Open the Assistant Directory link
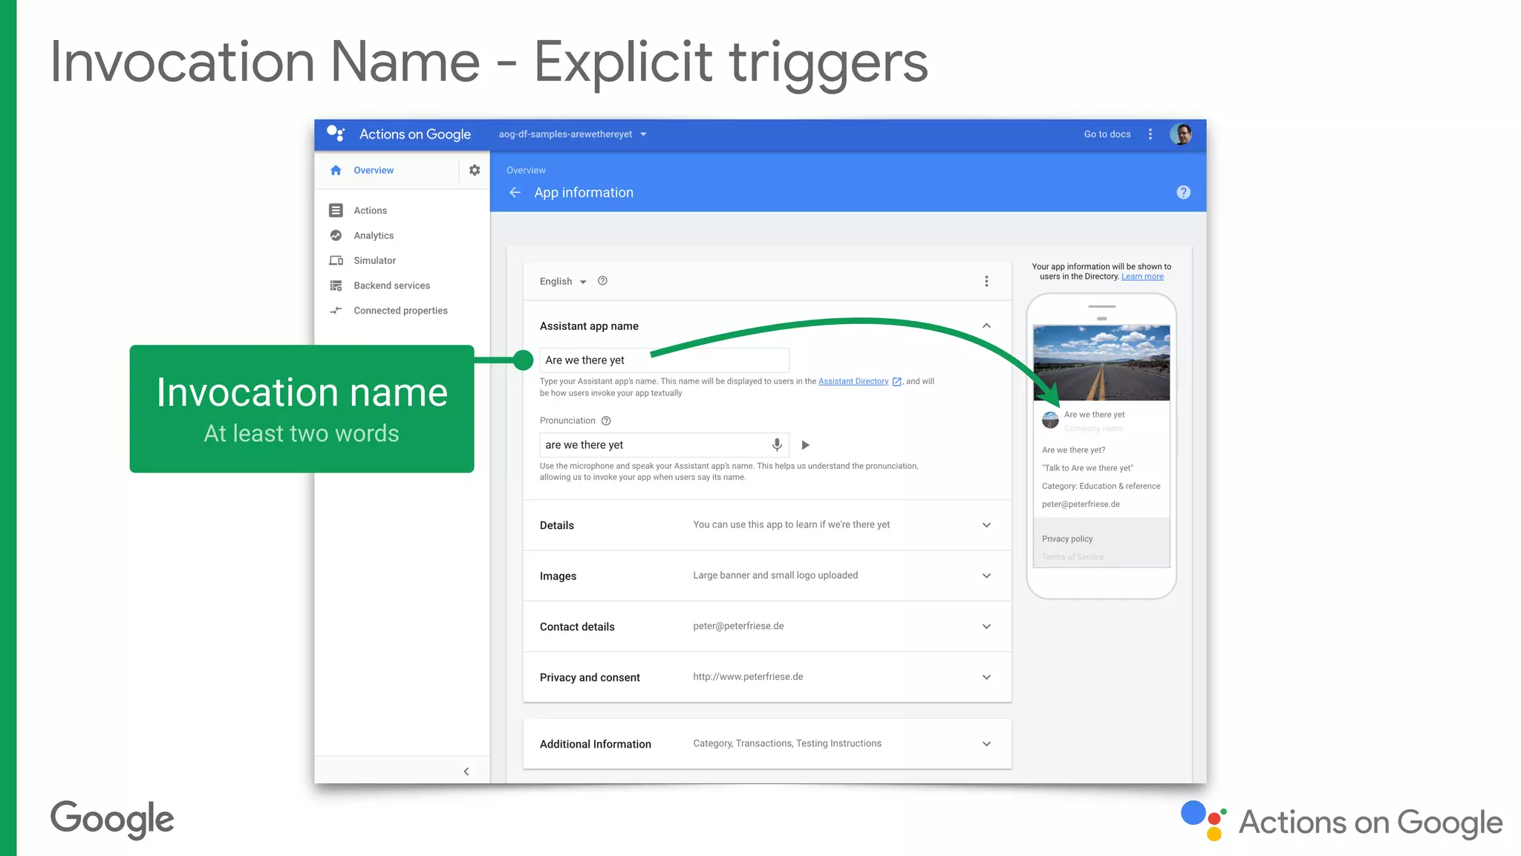The width and height of the screenshot is (1521, 856). (853, 382)
